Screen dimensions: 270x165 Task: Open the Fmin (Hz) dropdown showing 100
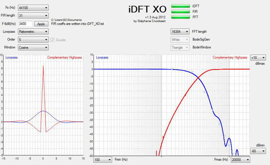tap(103, 160)
